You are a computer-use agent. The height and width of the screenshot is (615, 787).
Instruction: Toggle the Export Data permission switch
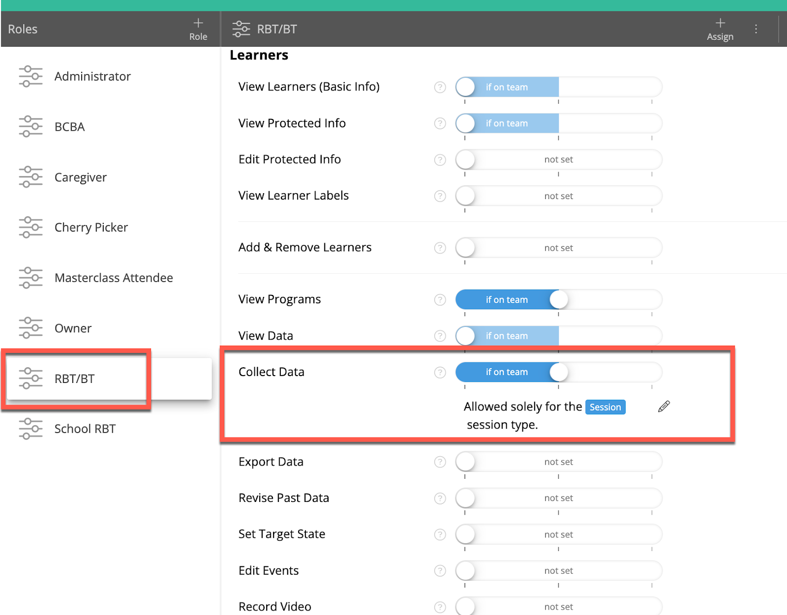point(466,462)
